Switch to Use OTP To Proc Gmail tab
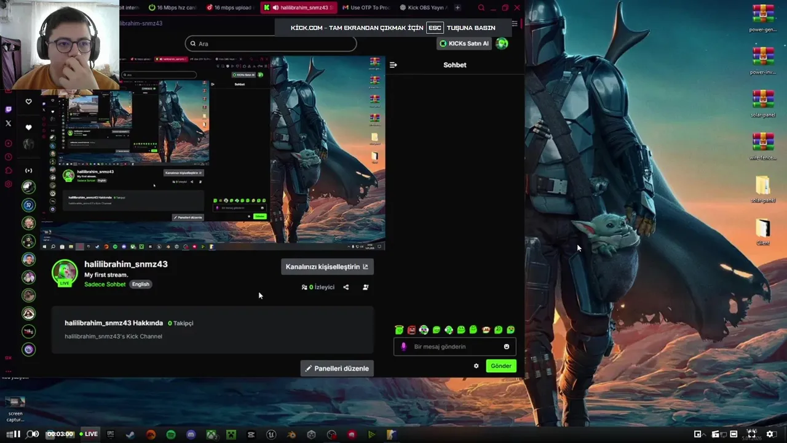Viewport: 787px width, 443px height. pyautogui.click(x=365, y=7)
